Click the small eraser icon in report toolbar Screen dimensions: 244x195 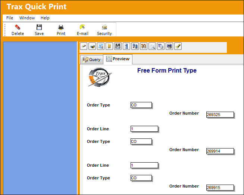click(84, 46)
